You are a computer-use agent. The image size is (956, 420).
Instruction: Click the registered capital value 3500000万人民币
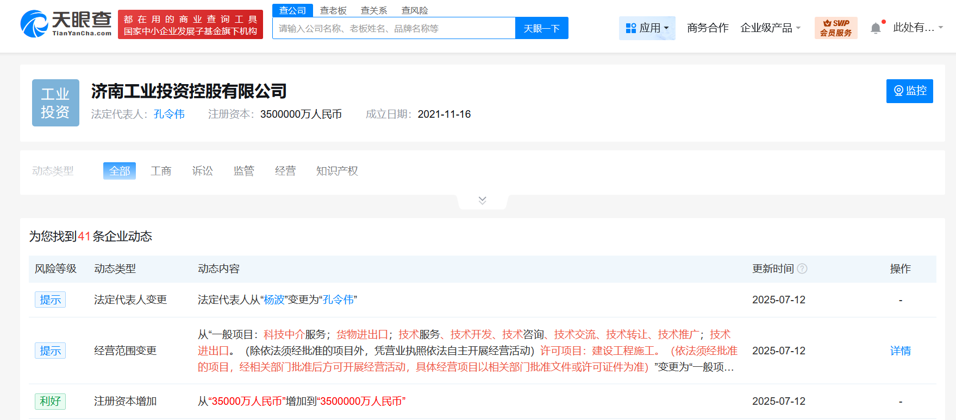(x=301, y=114)
